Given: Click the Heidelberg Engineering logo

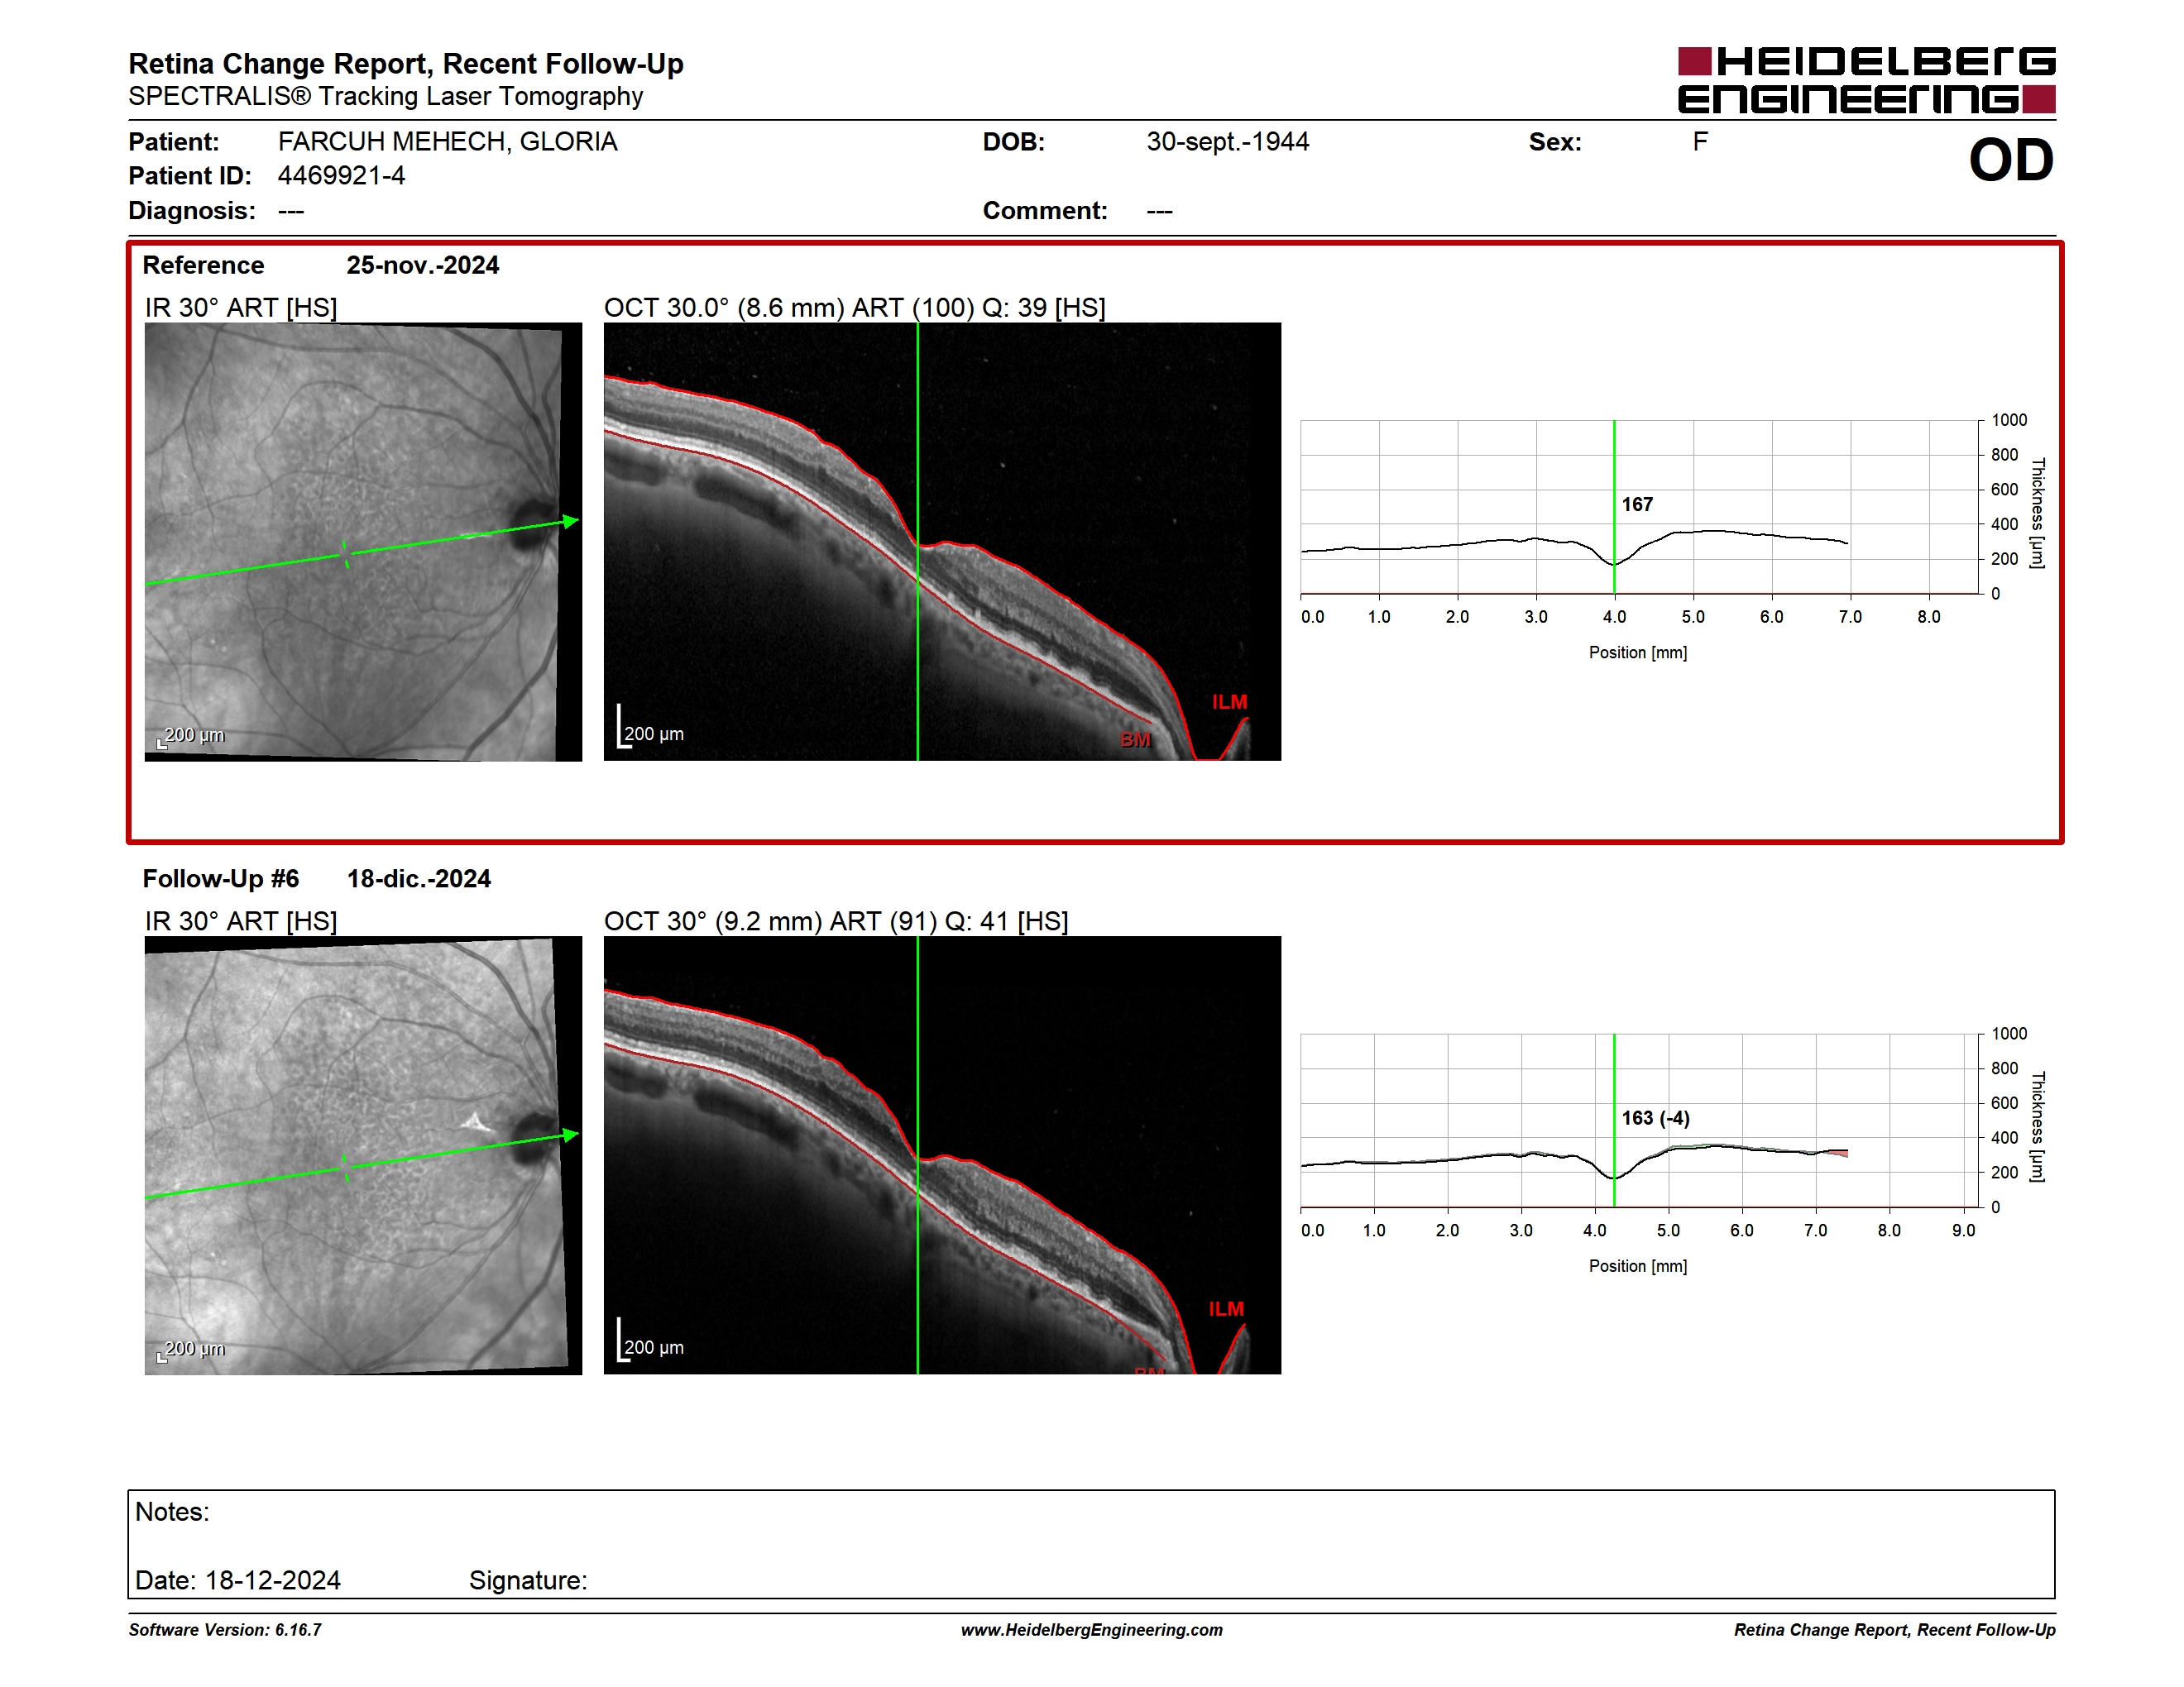Looking at the screenshot, I should 1866,80.
